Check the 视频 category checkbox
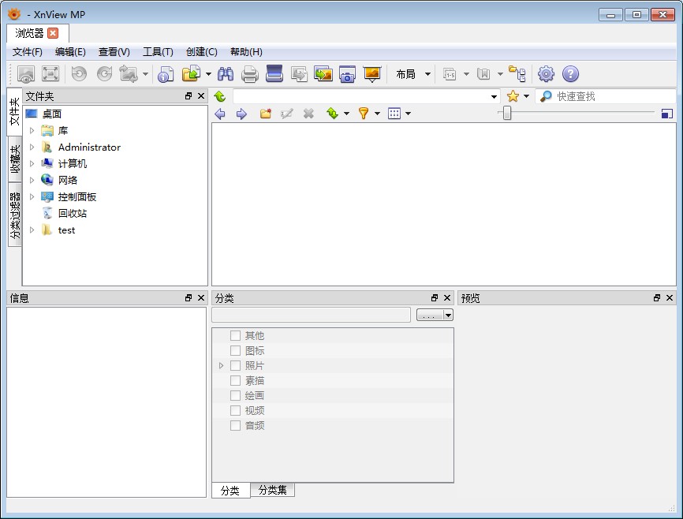Viewport: 683px width, 519px height. (x=235, y=410)
